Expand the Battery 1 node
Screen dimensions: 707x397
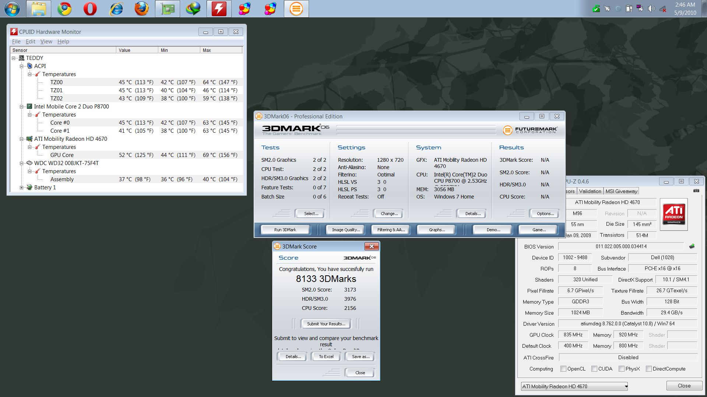point(21,187)
